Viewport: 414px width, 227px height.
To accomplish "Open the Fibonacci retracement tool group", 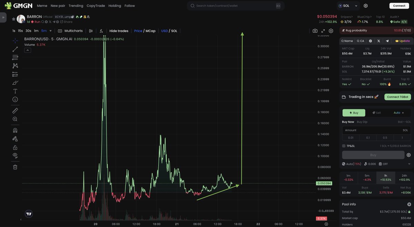I will tap(15, 57).
